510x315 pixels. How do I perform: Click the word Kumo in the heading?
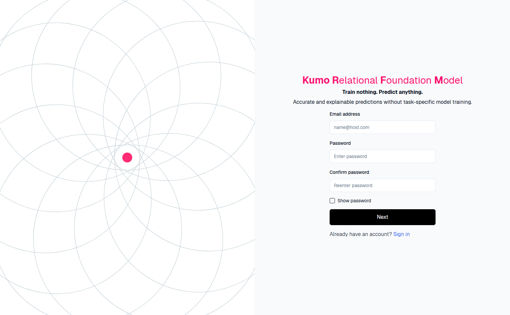coord(316,80)
